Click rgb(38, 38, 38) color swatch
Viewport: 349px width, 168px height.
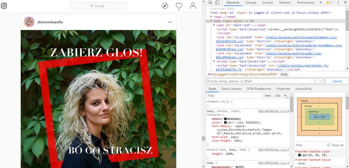pyautogui.click(x=299, y=155)
